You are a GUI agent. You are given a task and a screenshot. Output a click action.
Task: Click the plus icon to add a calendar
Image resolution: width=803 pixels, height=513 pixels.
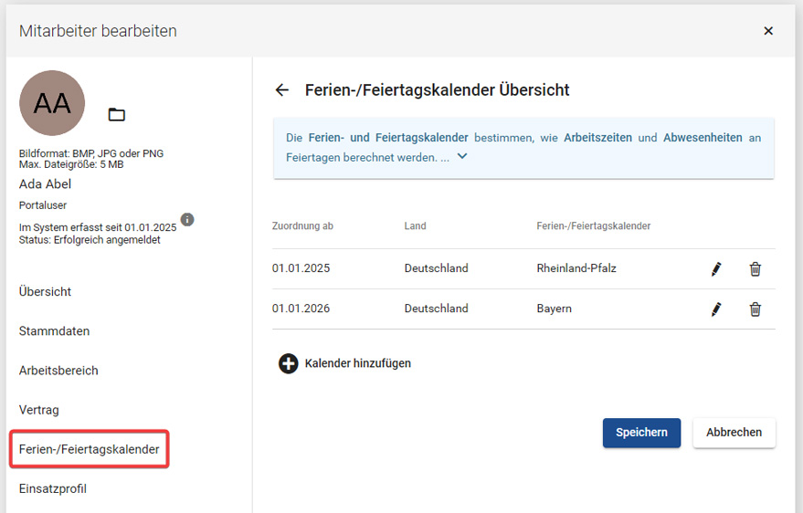coord(289,363)
